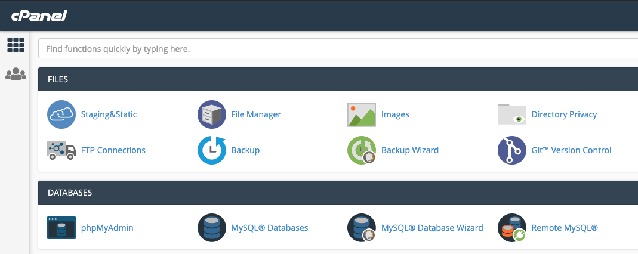Click the MySQL Databases cylinder icon
Screen dimensions: 638x254
pos(212,228)
